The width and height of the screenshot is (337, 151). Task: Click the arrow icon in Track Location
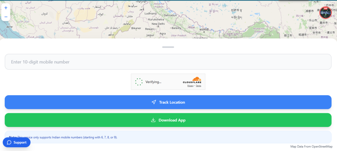[154, 102]
